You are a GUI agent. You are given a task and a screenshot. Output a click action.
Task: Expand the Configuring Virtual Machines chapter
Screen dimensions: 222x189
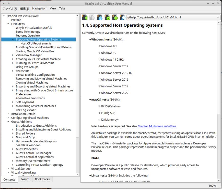pos(8,118)
